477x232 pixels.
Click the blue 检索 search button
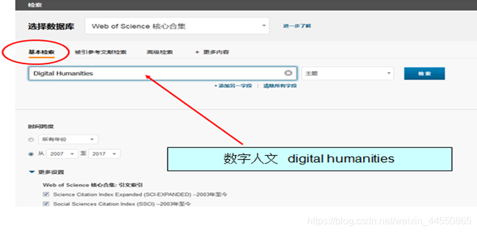point(424,74)
